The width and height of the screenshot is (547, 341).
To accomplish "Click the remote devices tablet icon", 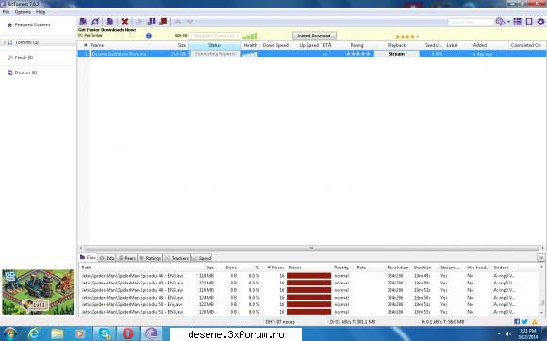I will tap(529, 22).
